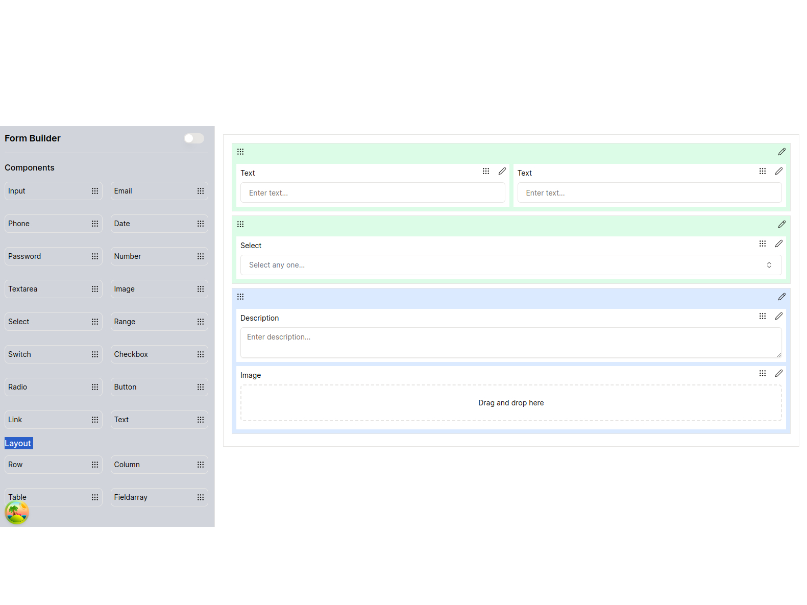Click drag handle of Switch component
The height and width of the screenshot is (605, 807).
[95, 354]
